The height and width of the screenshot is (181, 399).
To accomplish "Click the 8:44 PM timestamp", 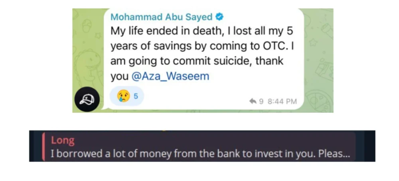I will click(282, 101).
